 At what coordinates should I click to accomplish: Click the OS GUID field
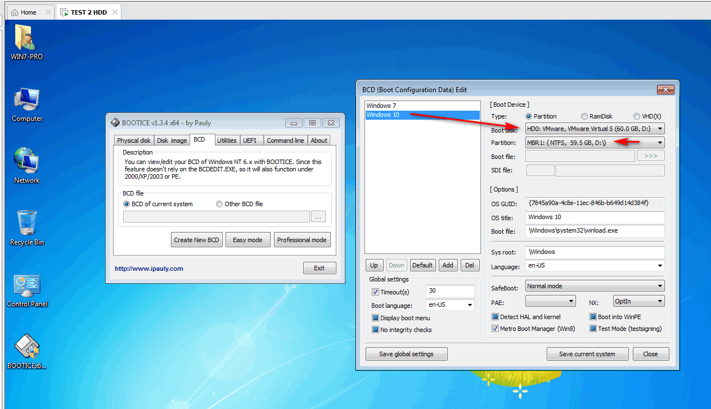[595, 203]
